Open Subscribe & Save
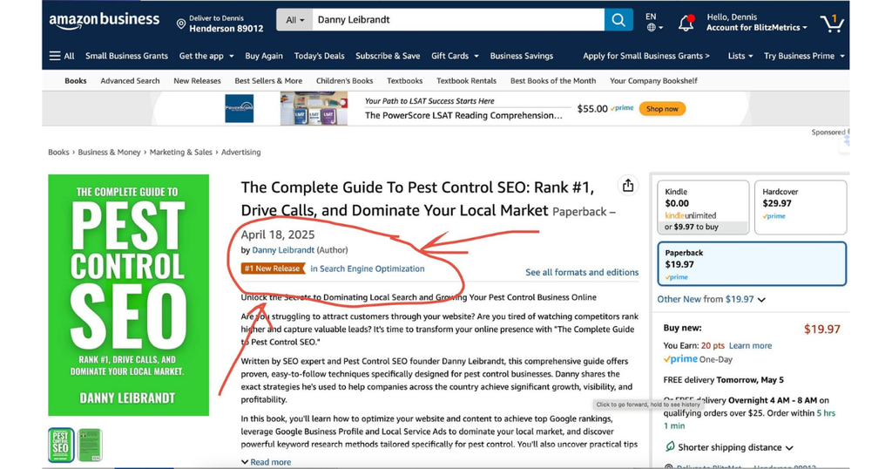892x469 pixels. 388,56
